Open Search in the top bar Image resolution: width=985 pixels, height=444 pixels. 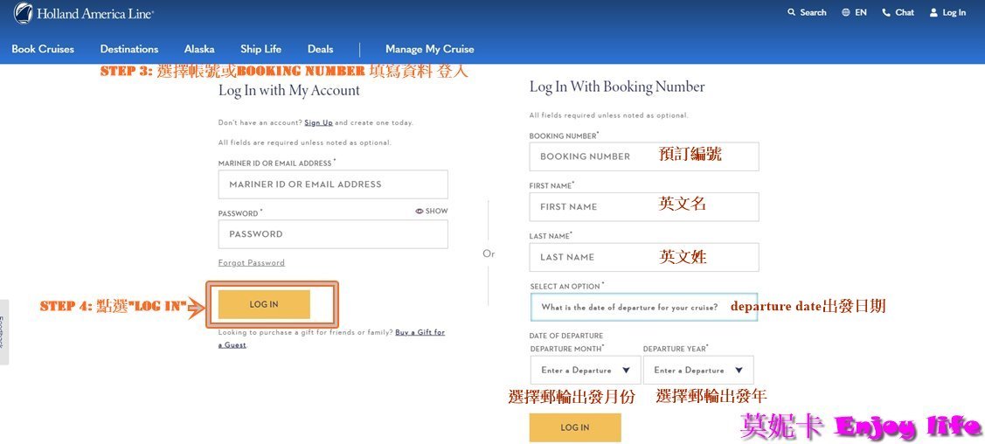pyautogui.click(x=808, y=12)
